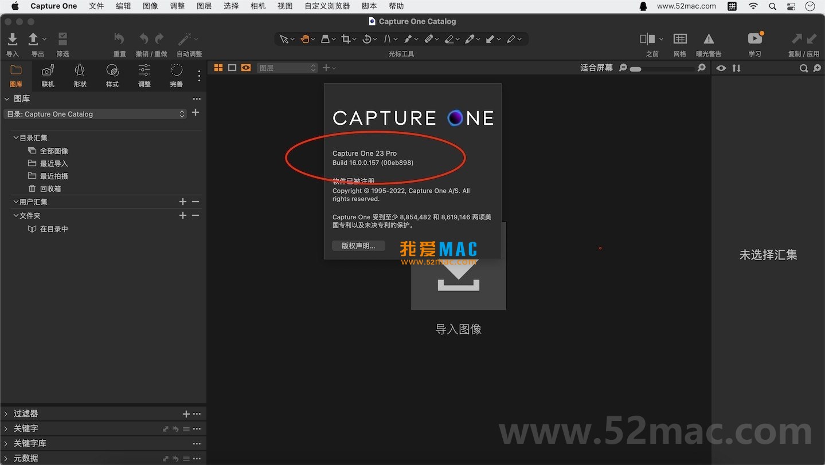The image size is (825, 465).
Task: Open the 联机 (Tethered capture) tool tab
Action: click(48, 74)
